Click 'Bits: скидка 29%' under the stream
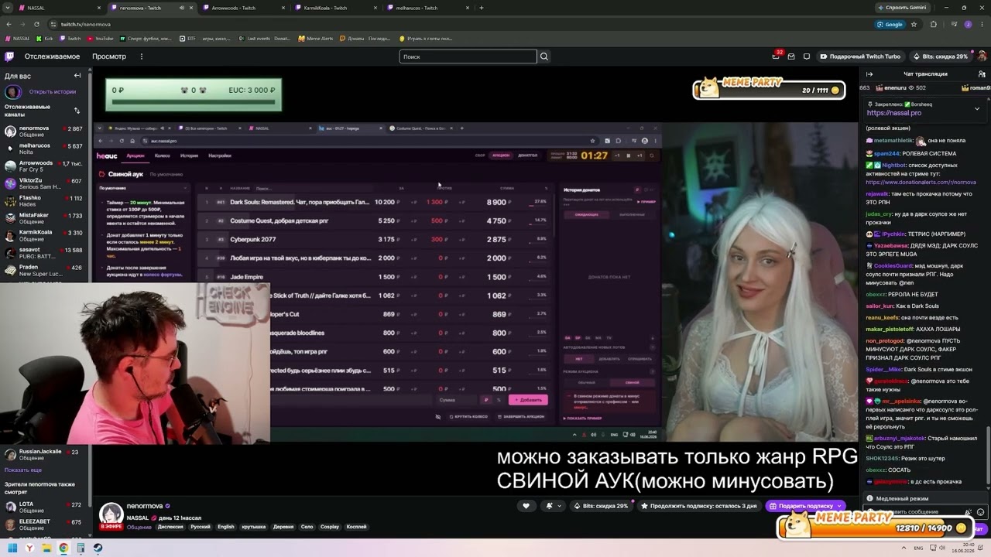991x557 pixels. (x=601, y=506)
